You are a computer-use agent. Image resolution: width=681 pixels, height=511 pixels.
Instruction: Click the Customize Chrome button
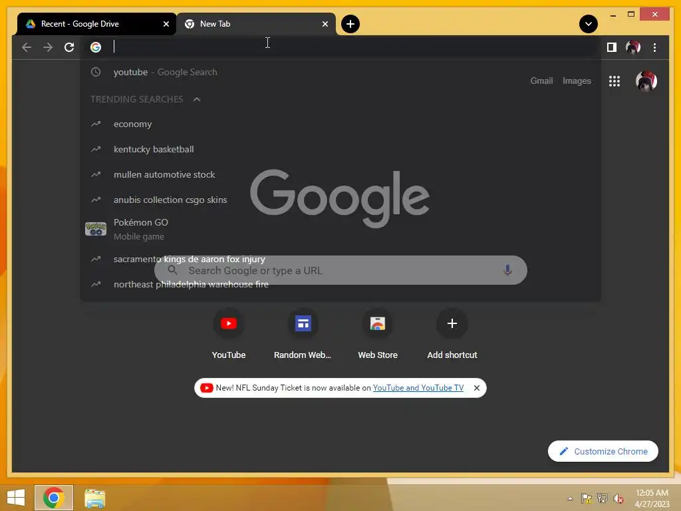[603, 452]
